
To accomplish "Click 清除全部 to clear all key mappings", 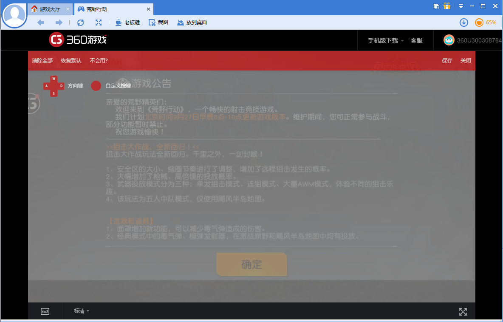I will click(42, 61).
